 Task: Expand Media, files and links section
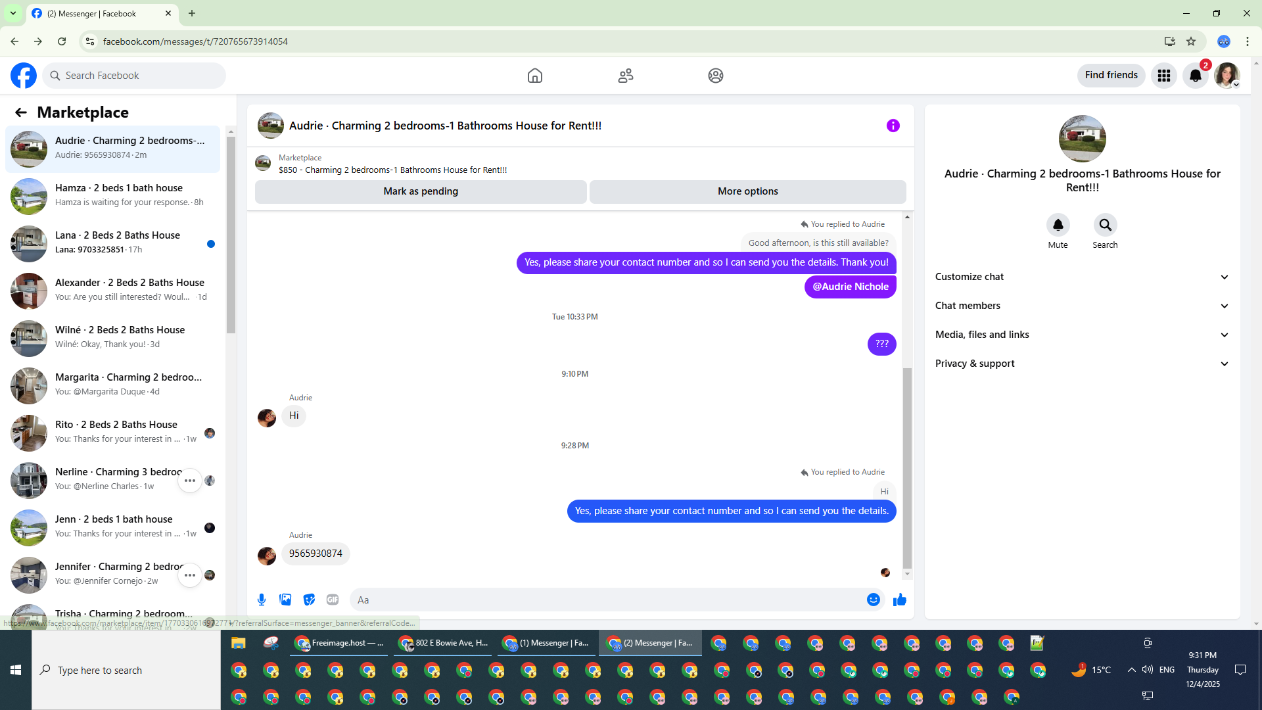pos(1082,335)
